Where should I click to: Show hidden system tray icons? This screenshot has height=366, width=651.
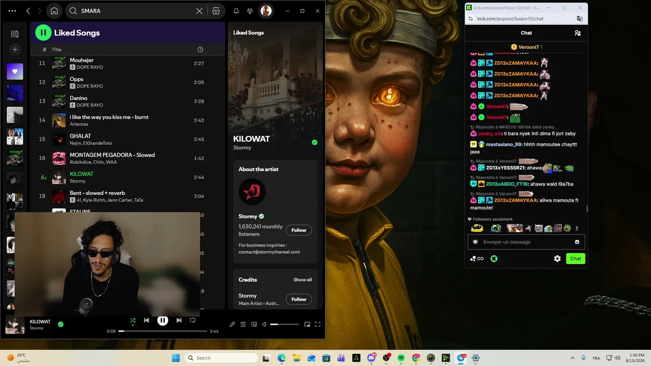[572, 358]
